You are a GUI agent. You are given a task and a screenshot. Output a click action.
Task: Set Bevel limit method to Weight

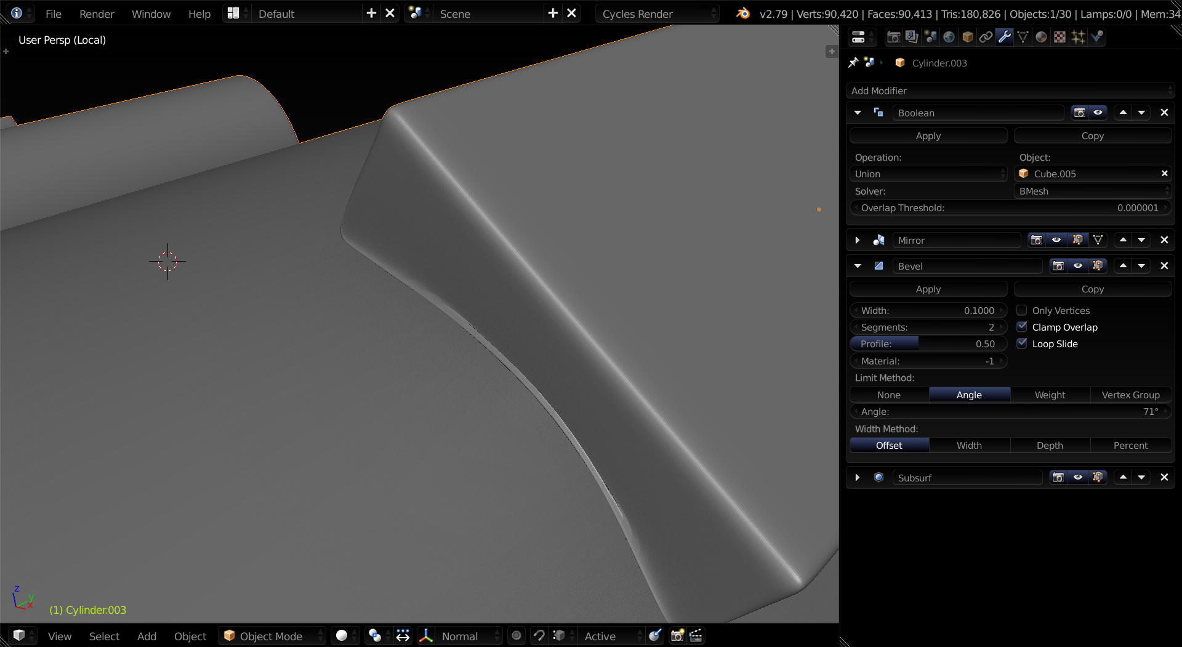(1050, 395)
